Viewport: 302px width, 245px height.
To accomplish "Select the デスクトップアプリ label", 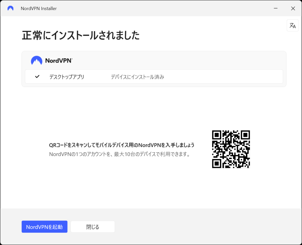I will click(x=67, y=77).
